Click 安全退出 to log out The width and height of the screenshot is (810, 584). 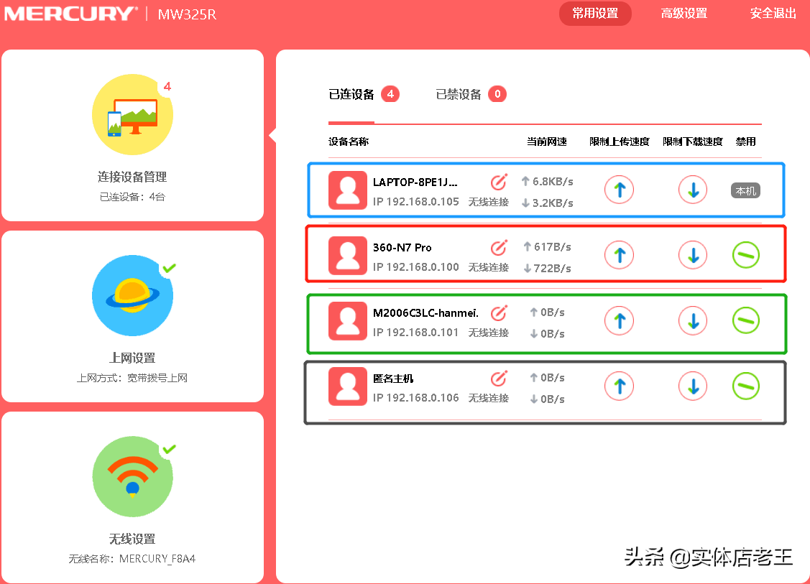point(773,14)
